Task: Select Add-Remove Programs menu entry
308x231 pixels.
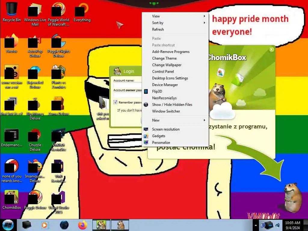Action: [x=175, y=52]
